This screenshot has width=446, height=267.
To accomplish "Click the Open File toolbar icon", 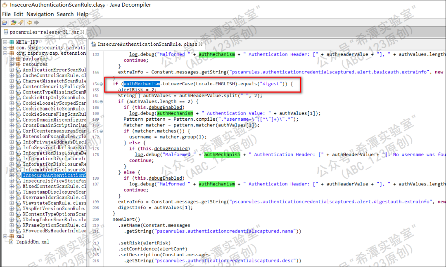I will (x=5, y=22).
